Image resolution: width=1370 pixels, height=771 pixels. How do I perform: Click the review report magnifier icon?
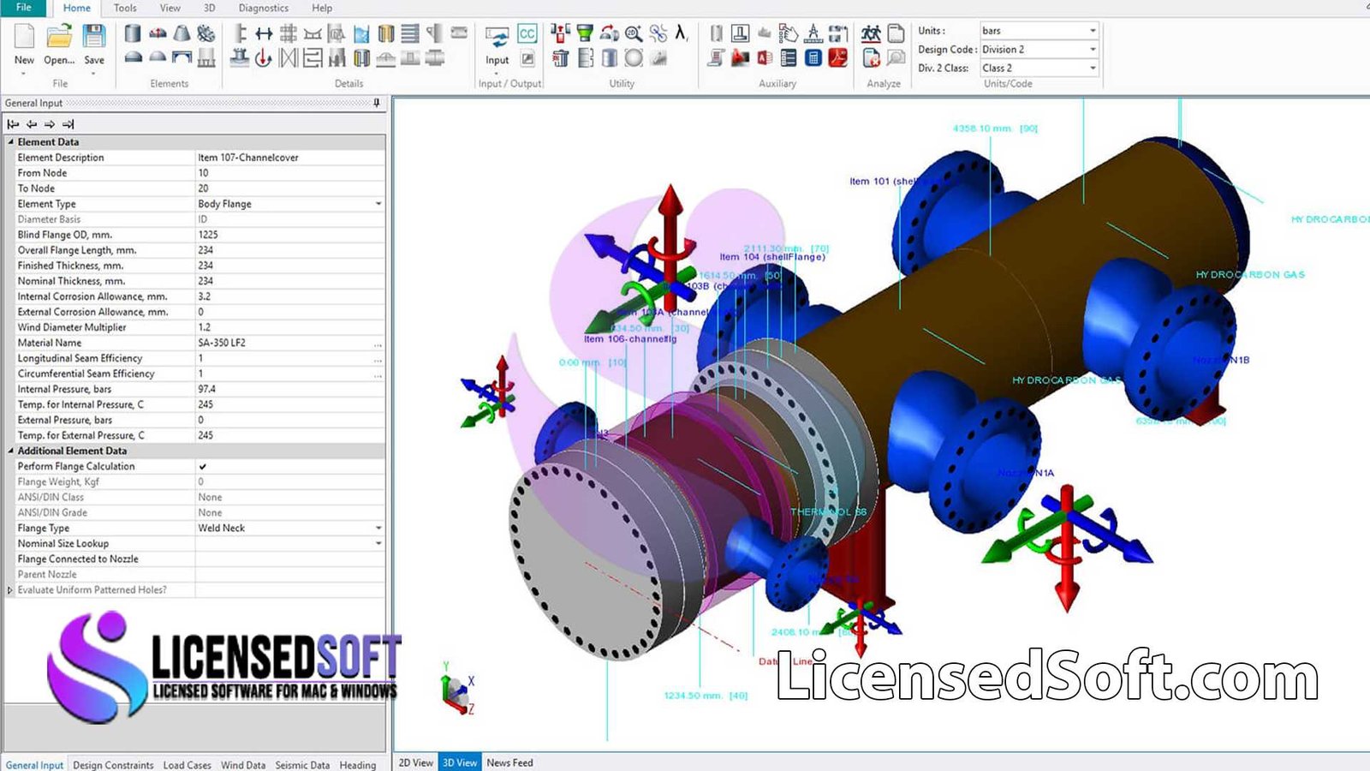click(x=896, y=58)
